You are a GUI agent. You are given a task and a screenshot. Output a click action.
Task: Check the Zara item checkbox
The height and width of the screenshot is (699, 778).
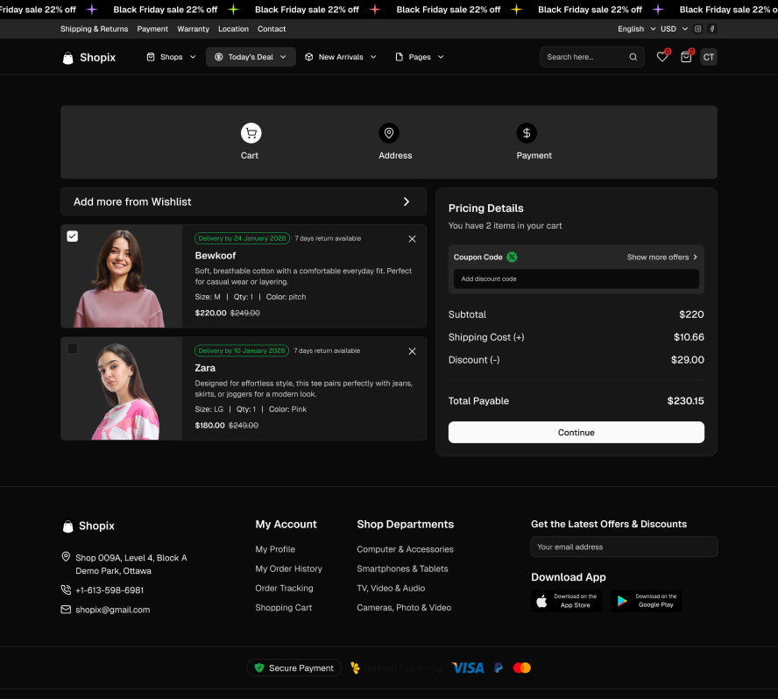[73, 349]
